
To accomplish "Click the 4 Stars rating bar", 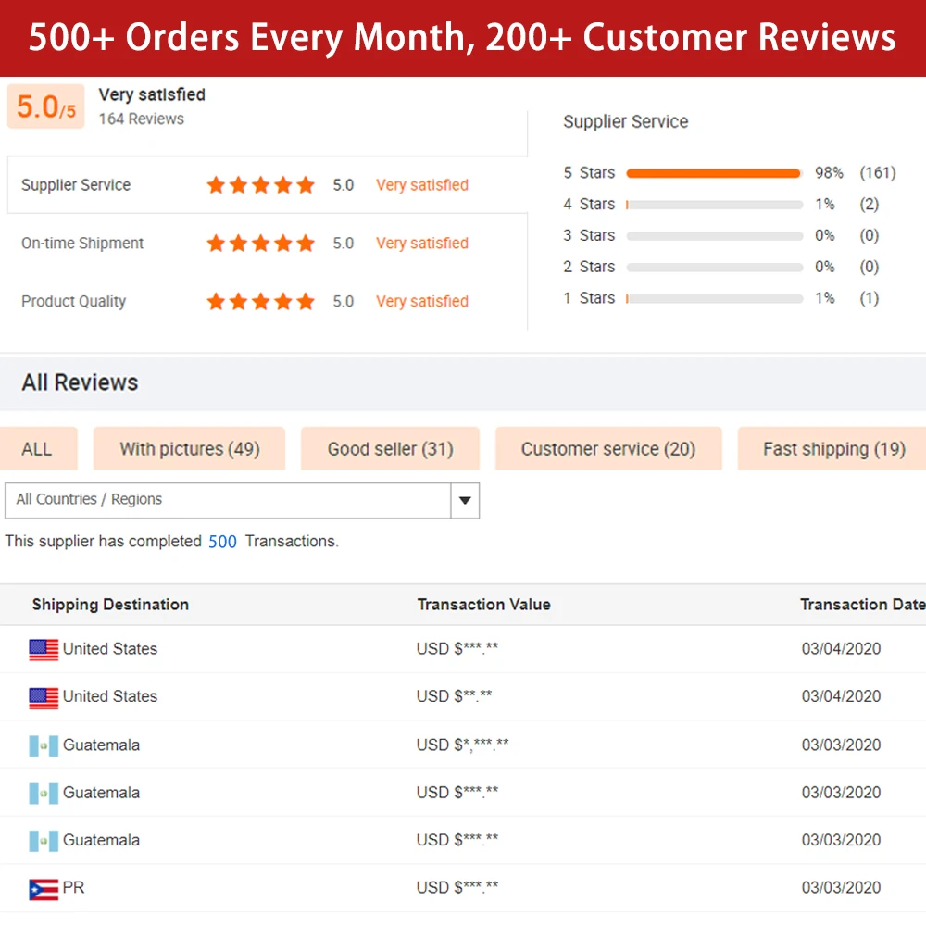I will click(713, 205).
